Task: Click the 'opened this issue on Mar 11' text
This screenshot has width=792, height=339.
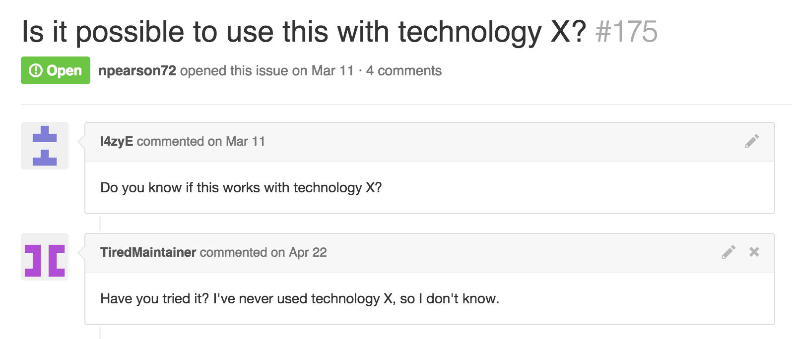Action: (x=267, y=71)
